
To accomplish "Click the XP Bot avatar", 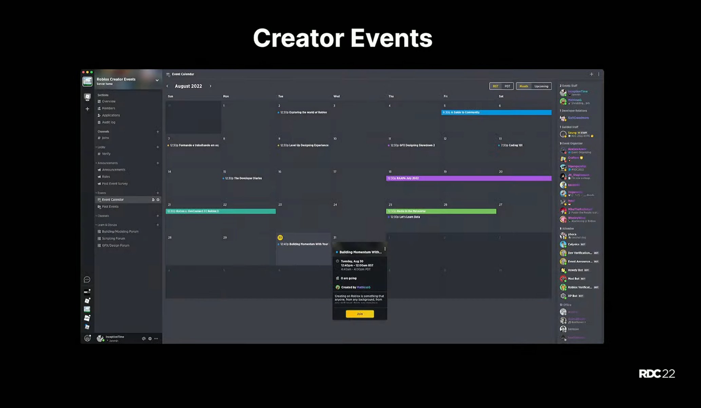I will tap(563, 296).
